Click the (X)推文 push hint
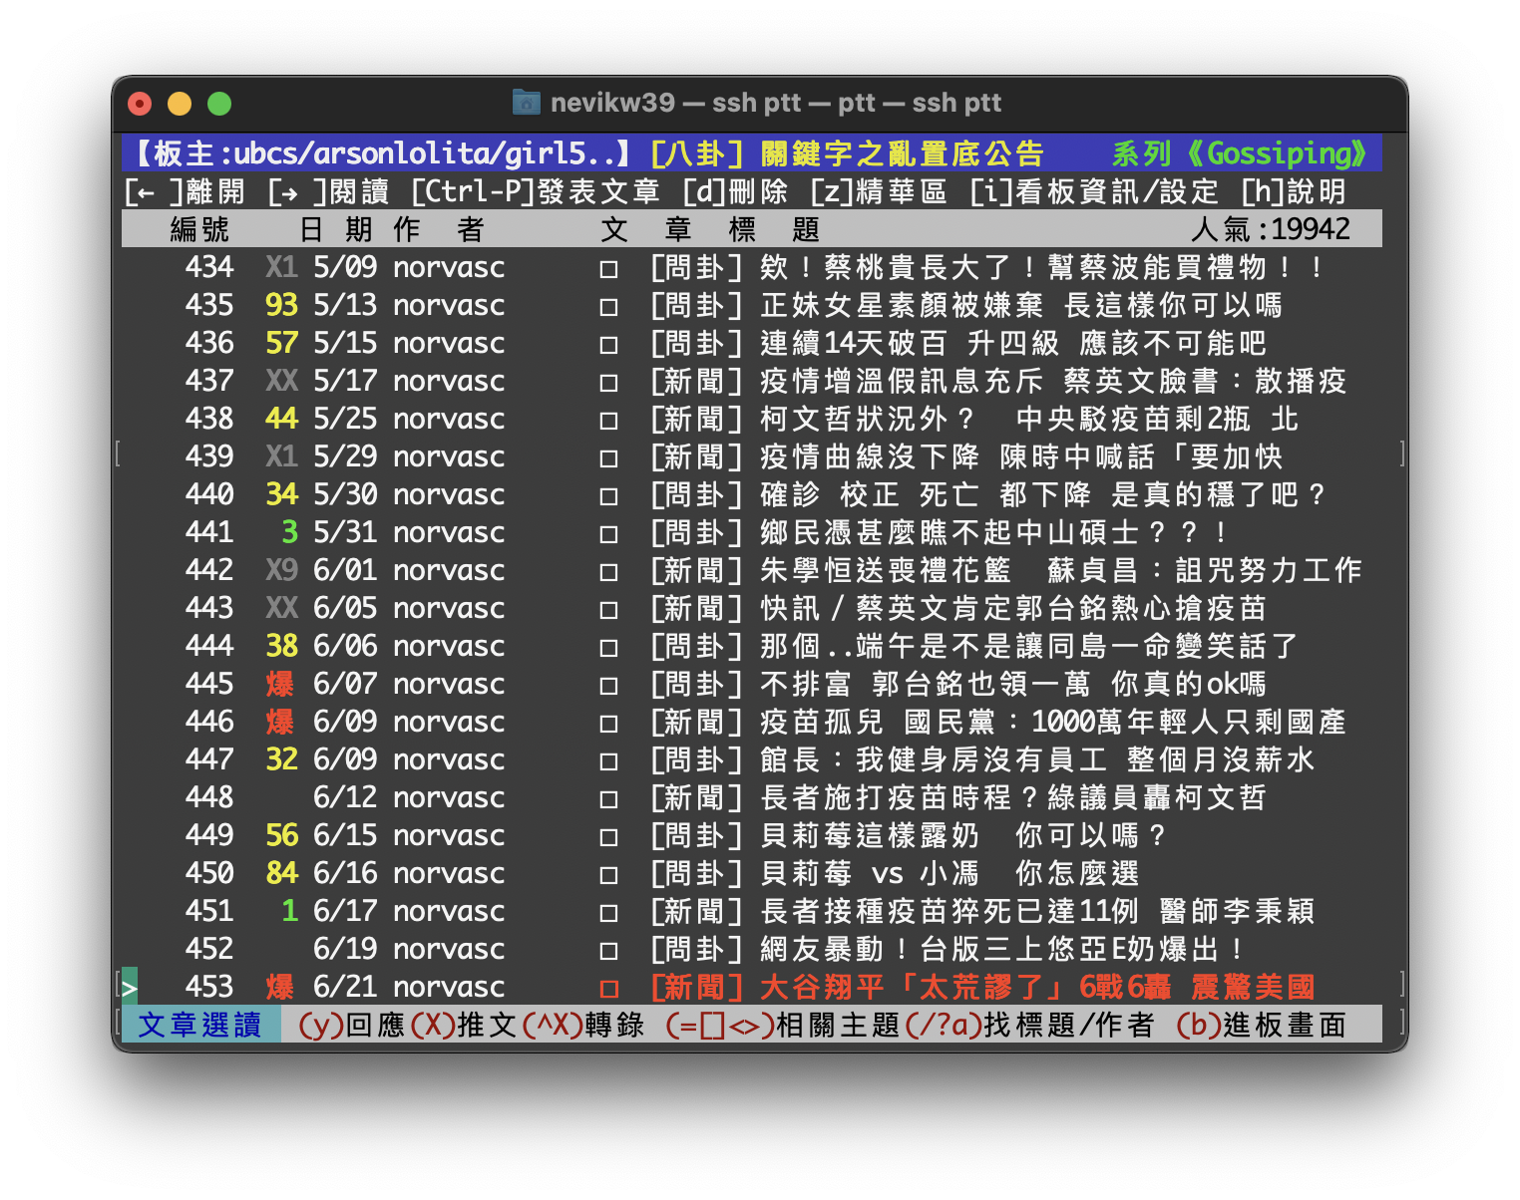Image resolution: width=1520 pixels, height=1200 pixels. coord(464,1025)
